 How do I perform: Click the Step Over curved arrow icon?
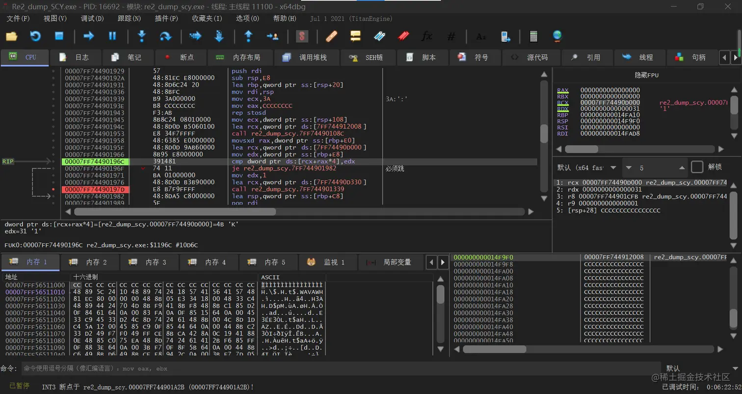[x=165, y=36]
